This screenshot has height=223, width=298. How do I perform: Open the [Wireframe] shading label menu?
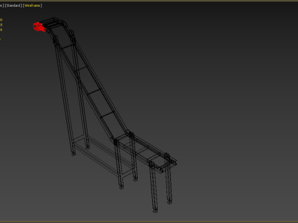32,6
